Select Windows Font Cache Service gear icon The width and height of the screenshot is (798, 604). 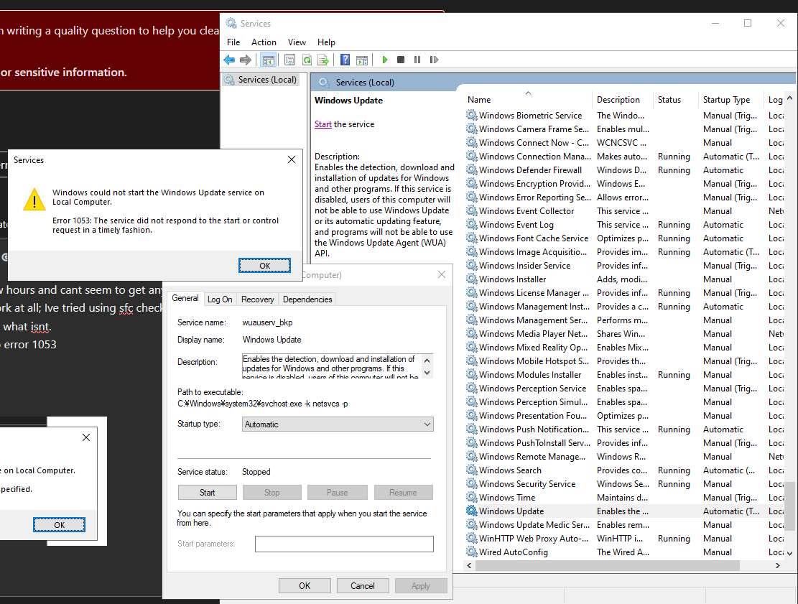[472, 238]
